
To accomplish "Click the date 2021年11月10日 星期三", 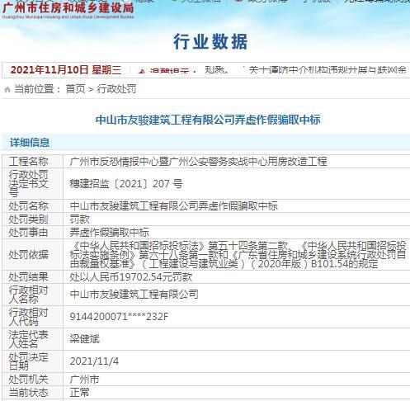I will [66, 70].
